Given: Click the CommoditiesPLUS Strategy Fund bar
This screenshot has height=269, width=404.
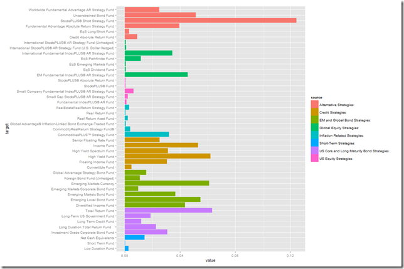Looking at the screenshot, I should pos(147,134).
